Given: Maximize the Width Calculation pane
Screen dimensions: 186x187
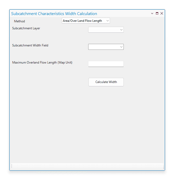Looking at the screenshot, I should pyautogui.click(x=157, y=13).
